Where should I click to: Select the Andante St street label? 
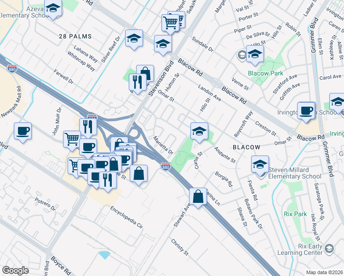pyautogui.click(x=225, y=155)
